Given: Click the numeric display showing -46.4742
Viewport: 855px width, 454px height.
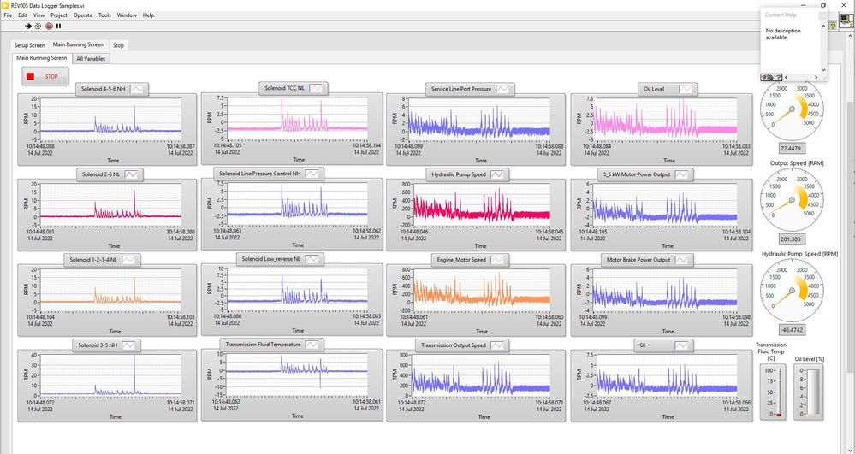Looking at the screenshot, I should coord(792,330).
